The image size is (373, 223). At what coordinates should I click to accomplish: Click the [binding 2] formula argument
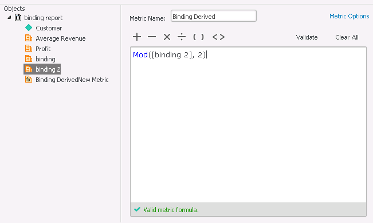[x=171, y=54]
